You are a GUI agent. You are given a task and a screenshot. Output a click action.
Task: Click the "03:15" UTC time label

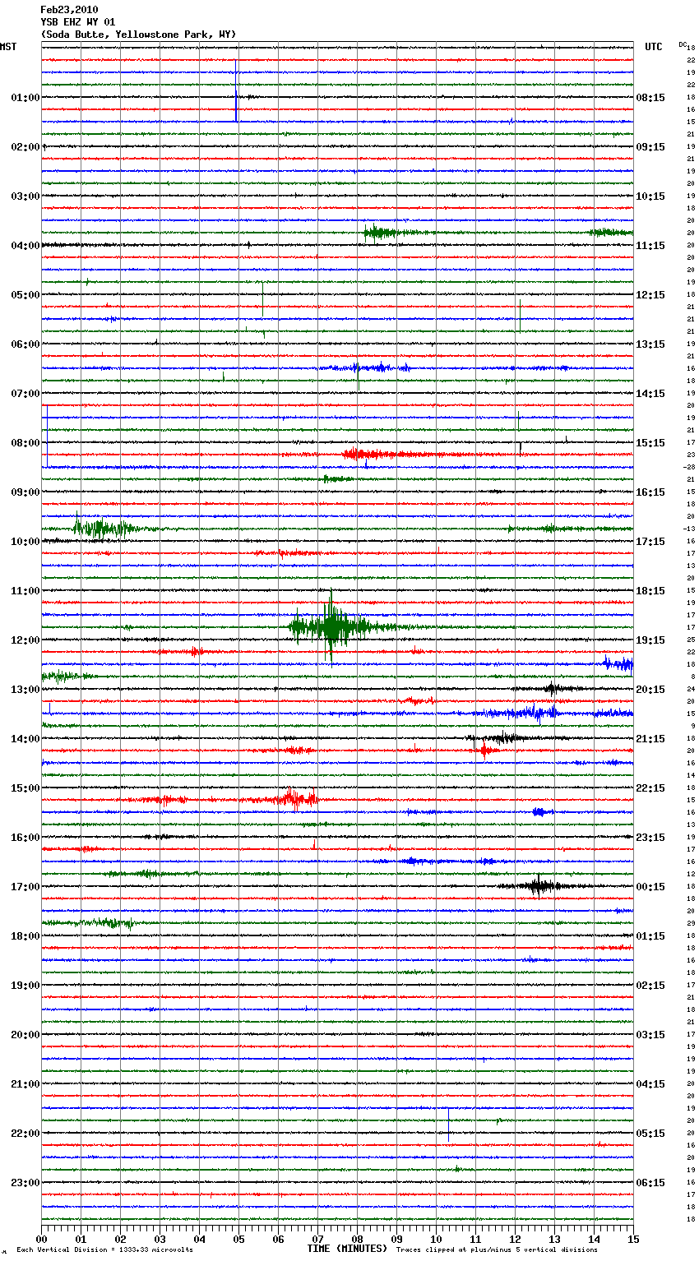tap(650, 1035)
